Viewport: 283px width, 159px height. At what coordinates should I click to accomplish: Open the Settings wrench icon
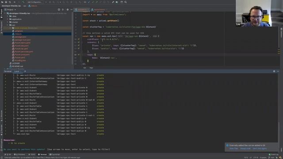coord(113,2)
